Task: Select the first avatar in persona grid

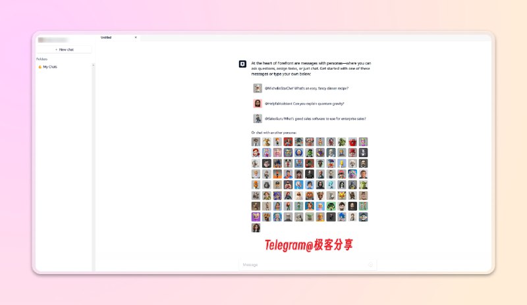Action: (x=256, y=142)
